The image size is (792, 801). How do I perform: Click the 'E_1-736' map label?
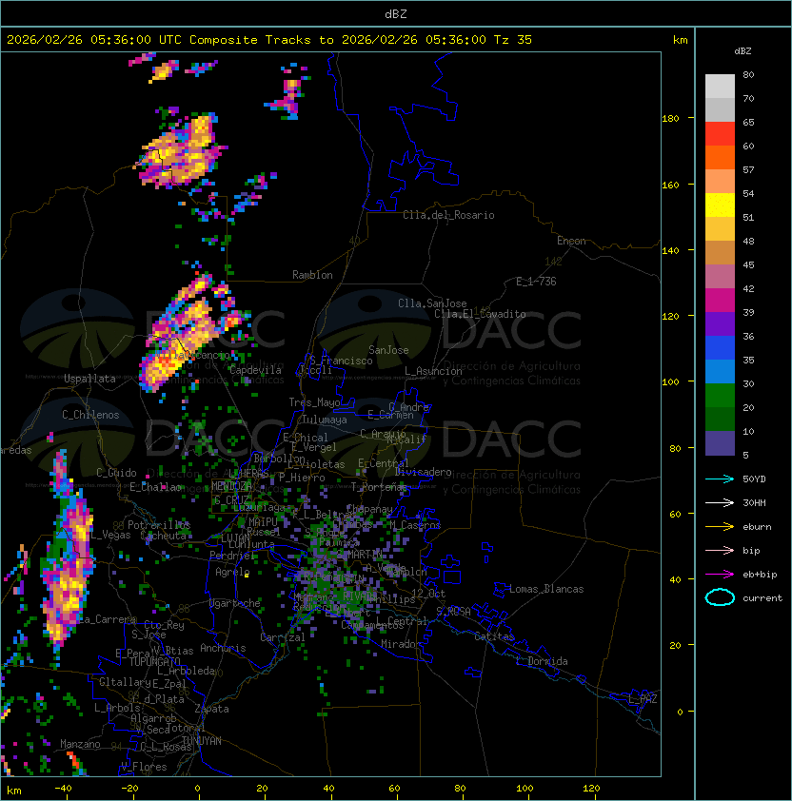[x=536, y=282]
